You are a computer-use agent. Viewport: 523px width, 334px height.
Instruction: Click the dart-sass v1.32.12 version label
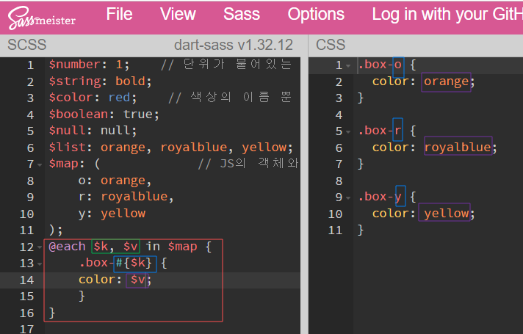[233, 45]
